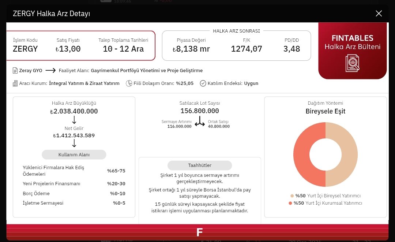Viewport: 395px width, 242px height.
Task: Click the %0-10 usage percentage
Action: tap(118, 194)
